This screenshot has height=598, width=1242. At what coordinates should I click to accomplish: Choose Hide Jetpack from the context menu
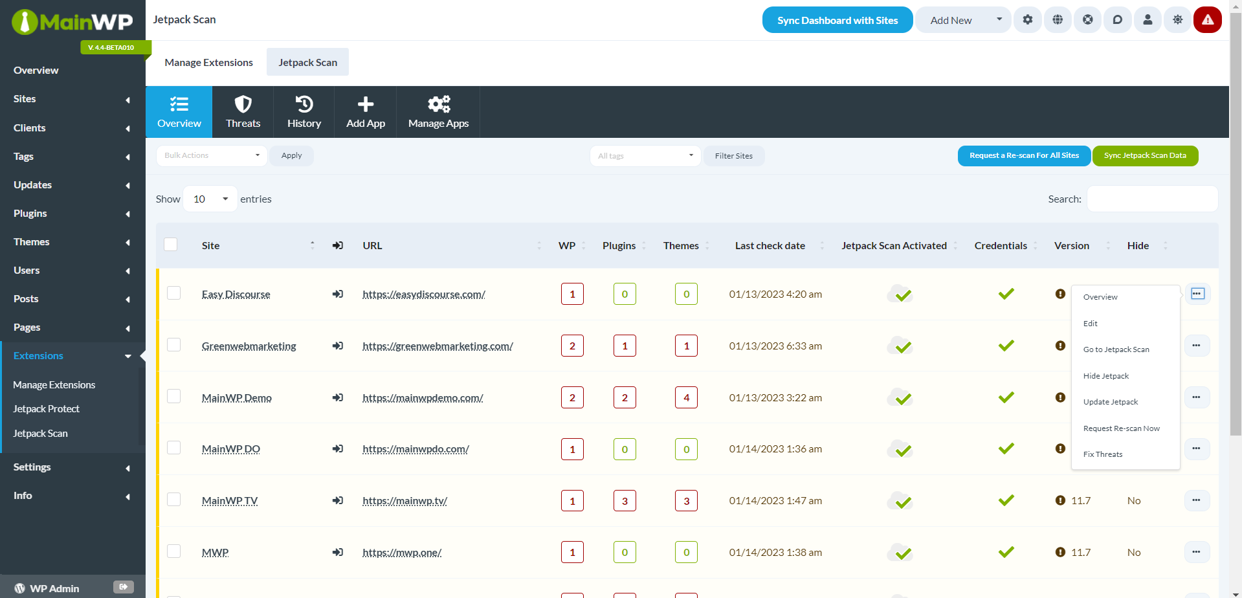point(1105,375)
